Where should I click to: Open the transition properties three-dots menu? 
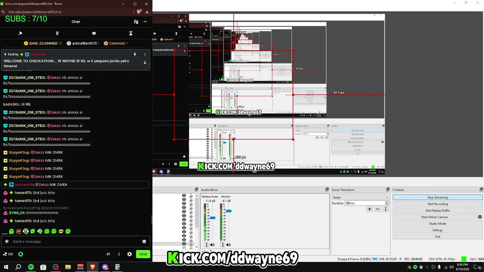386,209
